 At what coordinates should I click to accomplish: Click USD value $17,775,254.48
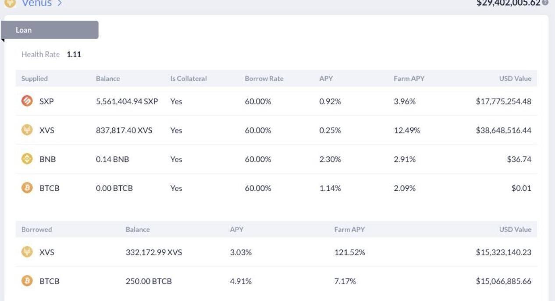tap(504, 101)
